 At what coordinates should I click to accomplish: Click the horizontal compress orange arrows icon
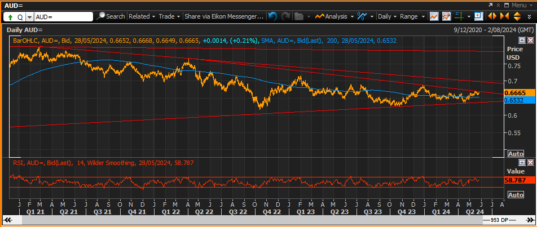point(504,16)
